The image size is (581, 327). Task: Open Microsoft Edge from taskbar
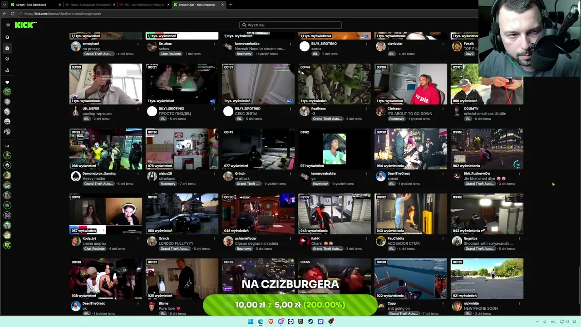[261, 322]
